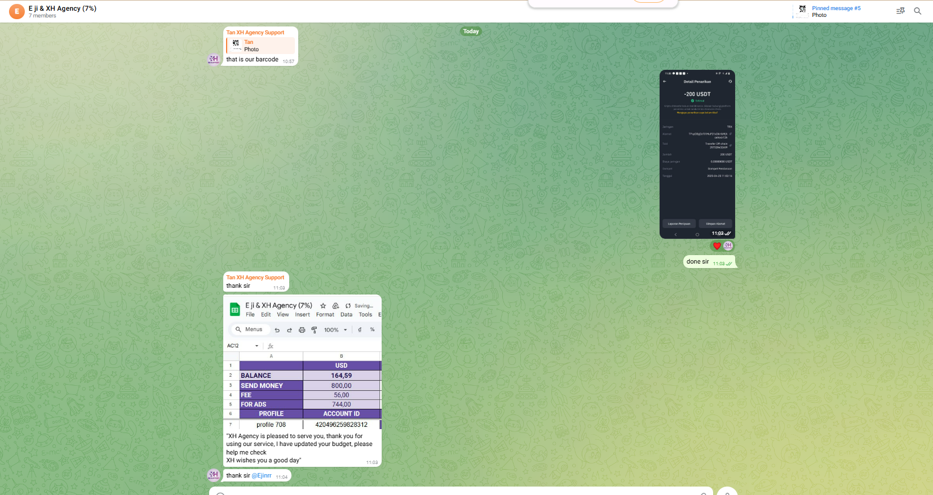The image size is (933, 495).
Task: Click sender name above "thank sir" message
Action: tap(255, 278)
